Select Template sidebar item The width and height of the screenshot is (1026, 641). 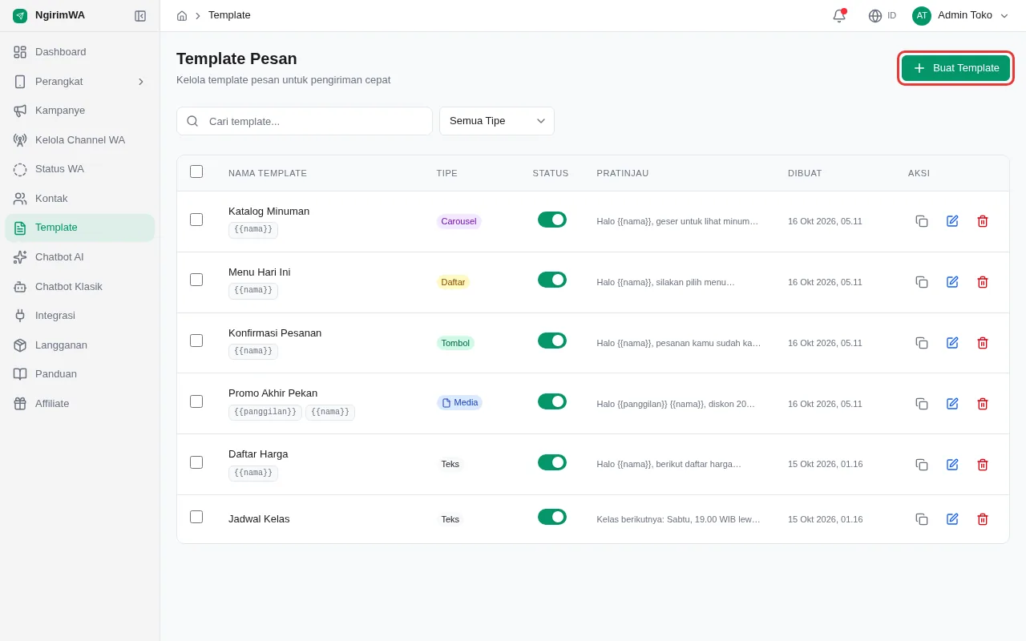click(x=80, y=228)
